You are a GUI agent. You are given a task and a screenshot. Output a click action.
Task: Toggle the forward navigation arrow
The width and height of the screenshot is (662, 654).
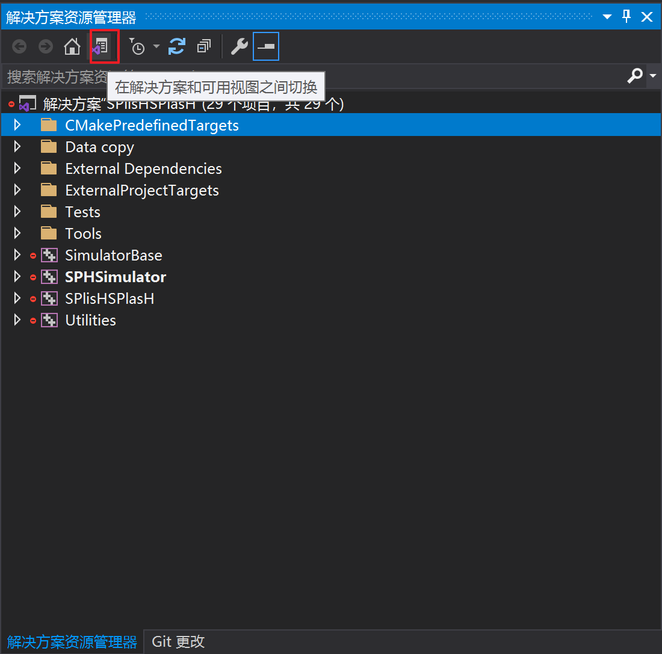[x=45, y=46]
